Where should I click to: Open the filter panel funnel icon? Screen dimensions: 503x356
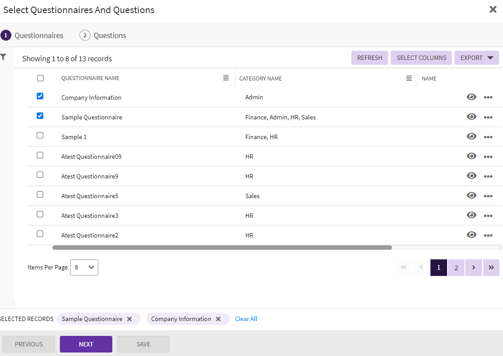[x=3, y=57]
